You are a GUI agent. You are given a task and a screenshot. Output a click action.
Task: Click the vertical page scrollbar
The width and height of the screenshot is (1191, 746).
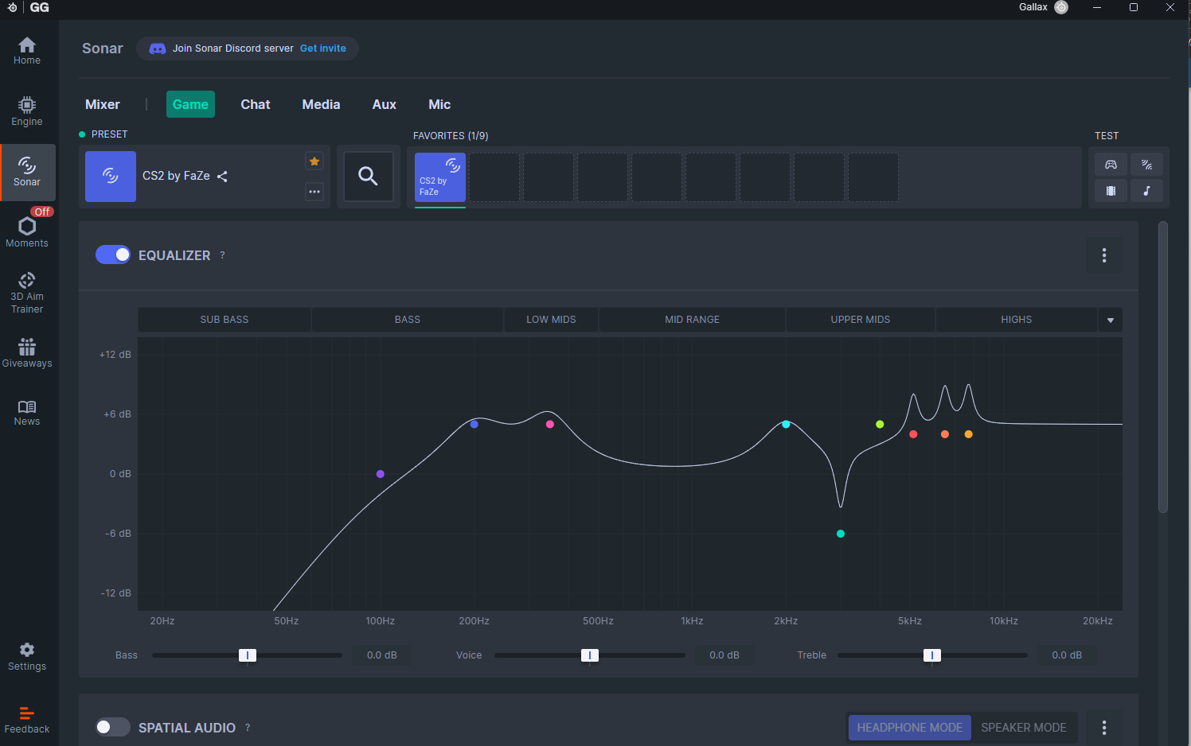(1163, 367)
